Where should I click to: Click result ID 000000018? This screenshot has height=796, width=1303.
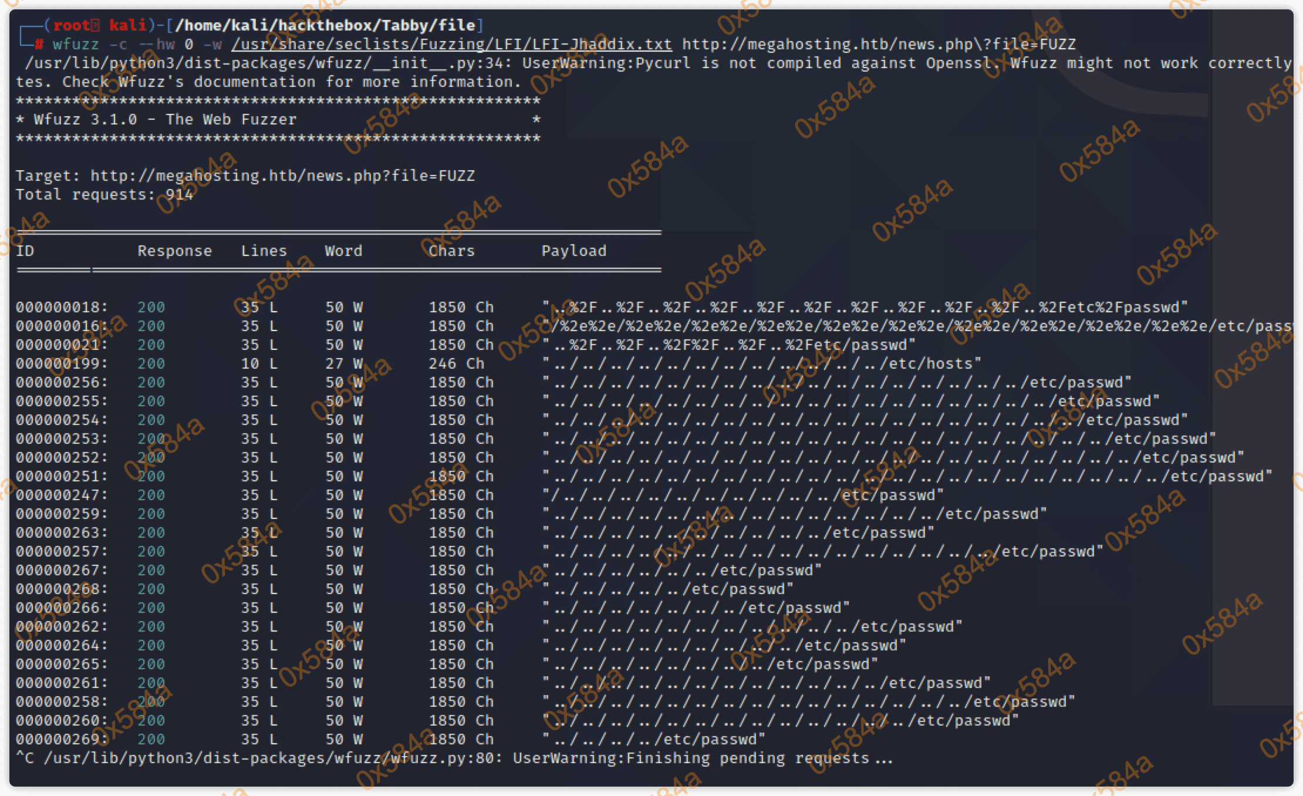pyautogui.click(x=62, y=307)
